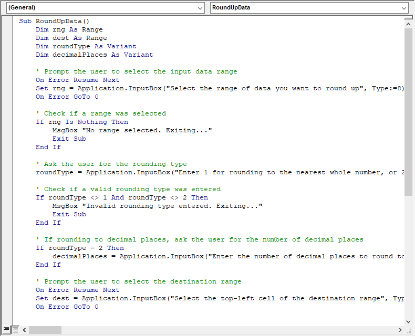Click the horizontal scrollbar left arrow
The image size is (415, 336).
pyautogui.click(x=24, y=330)
